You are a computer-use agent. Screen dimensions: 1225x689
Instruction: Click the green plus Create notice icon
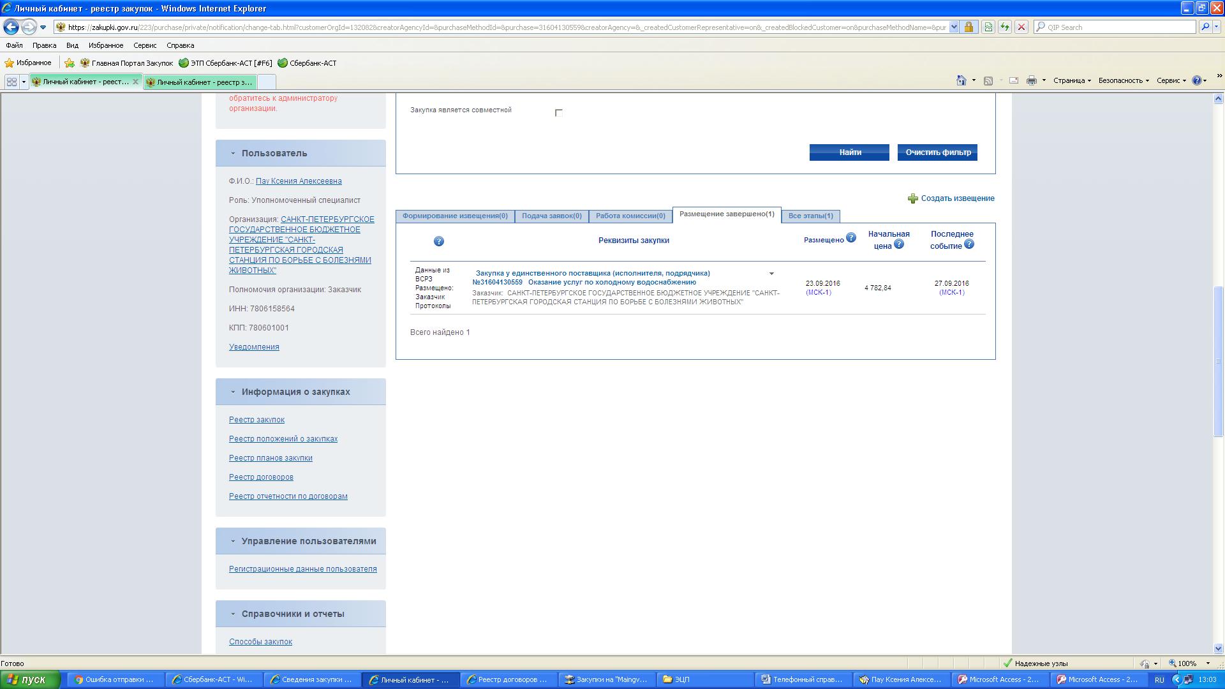(x=912, y=198)
